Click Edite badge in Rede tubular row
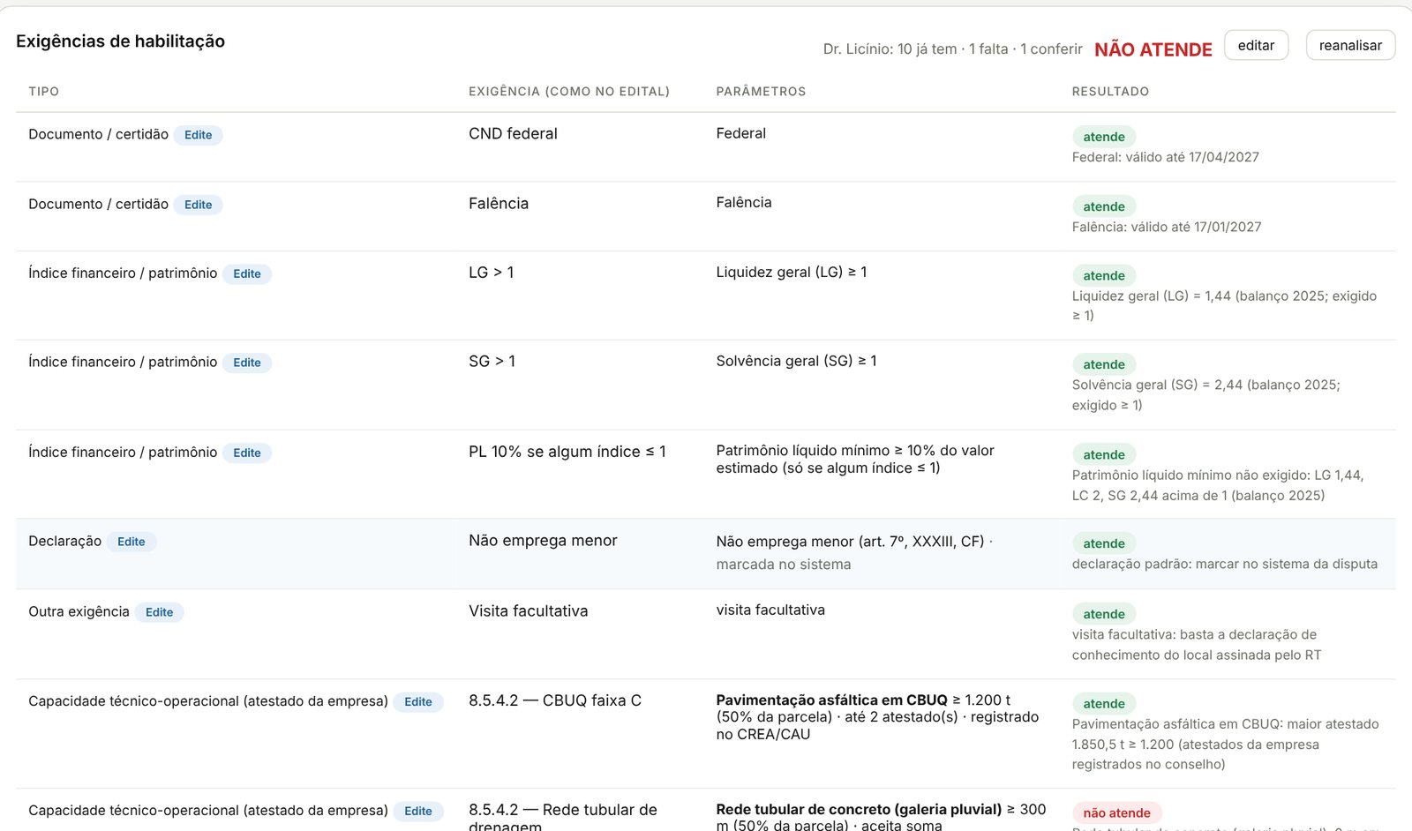The image size is (1412, 831). coord(418,812)
